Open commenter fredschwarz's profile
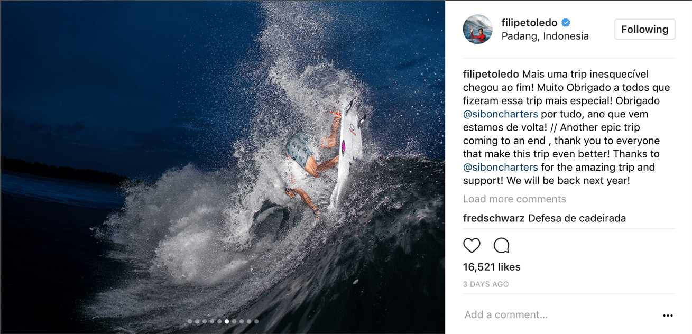This screenshot has width=692, height=334. click(x=494, y=218)
